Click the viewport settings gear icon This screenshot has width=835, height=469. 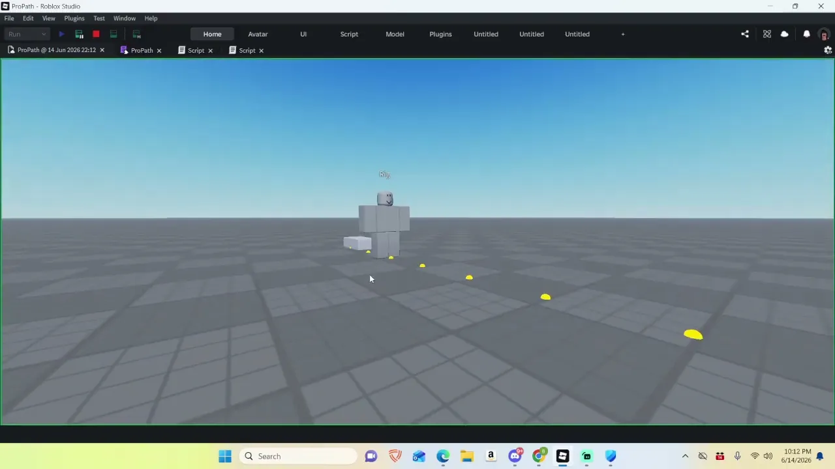tap(828, 50)
